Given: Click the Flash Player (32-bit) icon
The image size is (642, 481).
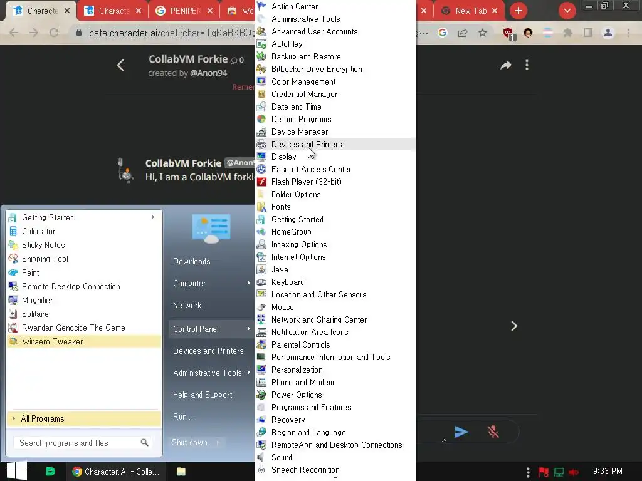Looking at the screenshot, I should [261, 182].
